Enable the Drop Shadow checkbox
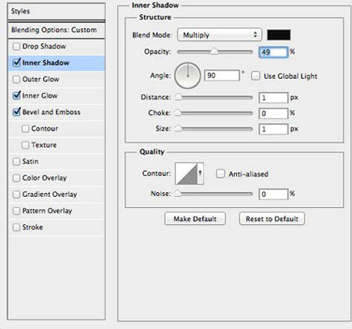Viewport: 352px width, 329px height. 16,47
